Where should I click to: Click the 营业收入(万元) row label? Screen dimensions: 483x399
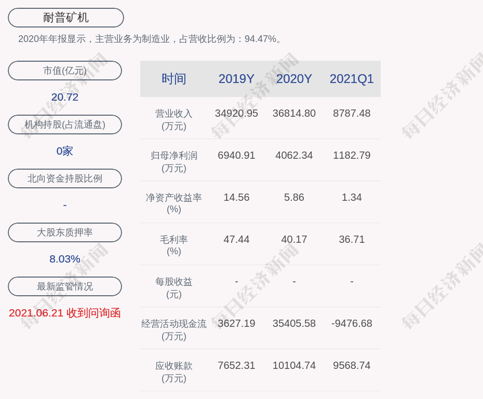[x=174, y=120]
